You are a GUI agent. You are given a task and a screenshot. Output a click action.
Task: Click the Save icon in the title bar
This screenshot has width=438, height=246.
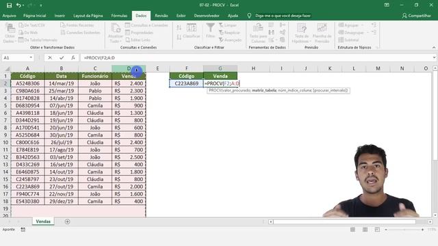9,5
